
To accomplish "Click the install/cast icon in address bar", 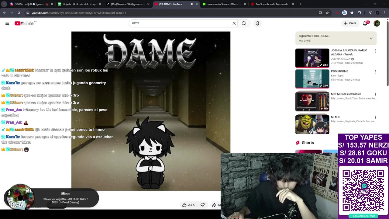I will tap(320, 13).
